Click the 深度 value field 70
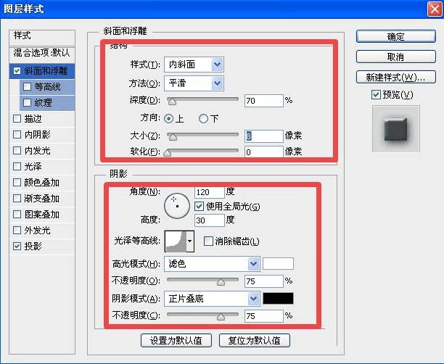This screenshot has height=364, width=444. tap(264, 101)
